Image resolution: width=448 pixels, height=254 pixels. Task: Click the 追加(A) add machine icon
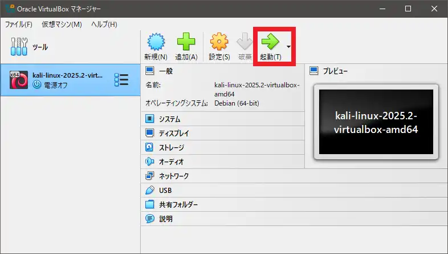point(186,42)
